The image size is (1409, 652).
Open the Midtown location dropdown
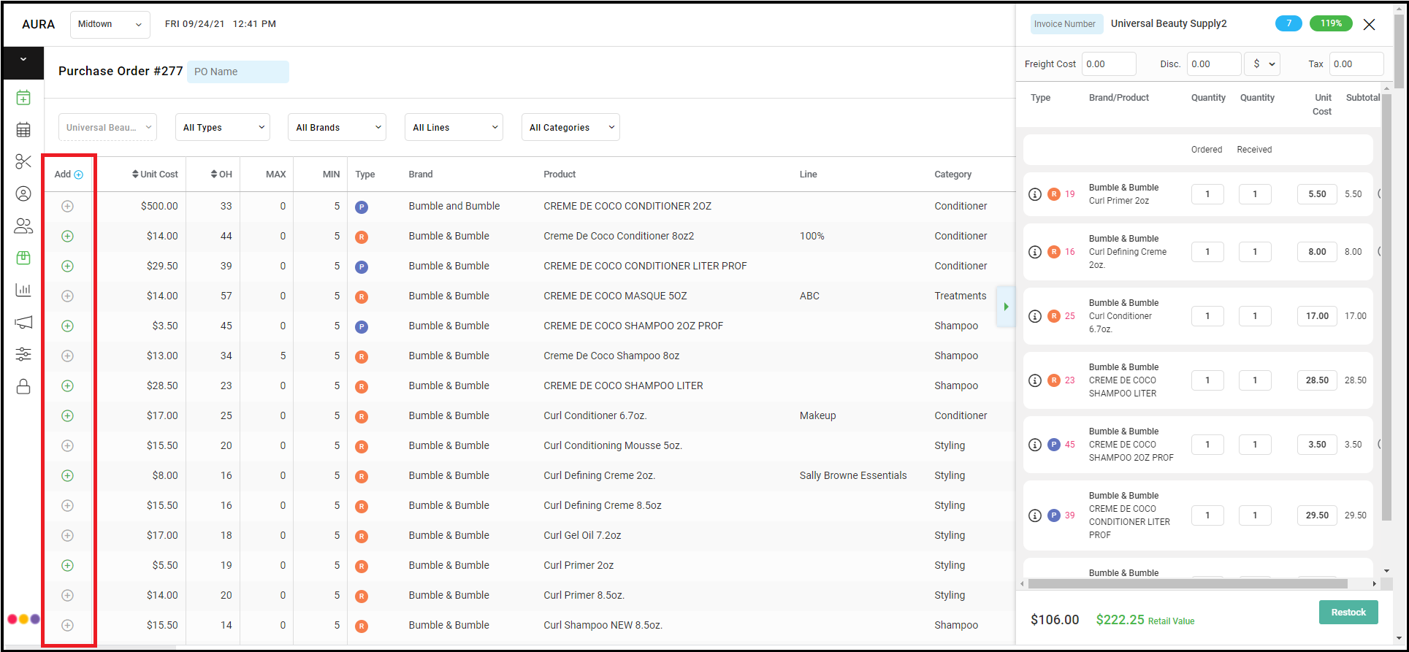coord(110,24)
